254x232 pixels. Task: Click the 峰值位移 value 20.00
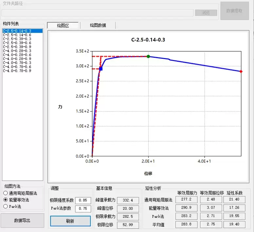point(128,209)
